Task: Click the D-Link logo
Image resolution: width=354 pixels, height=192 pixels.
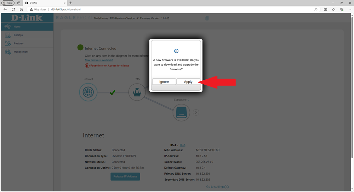Action: [x=27, y=18]
